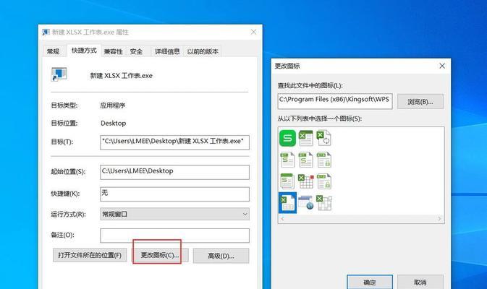Screen dimensions: 487x289
Task: Choose the X document icon with refresh arrows
Action: coord(324,138)
